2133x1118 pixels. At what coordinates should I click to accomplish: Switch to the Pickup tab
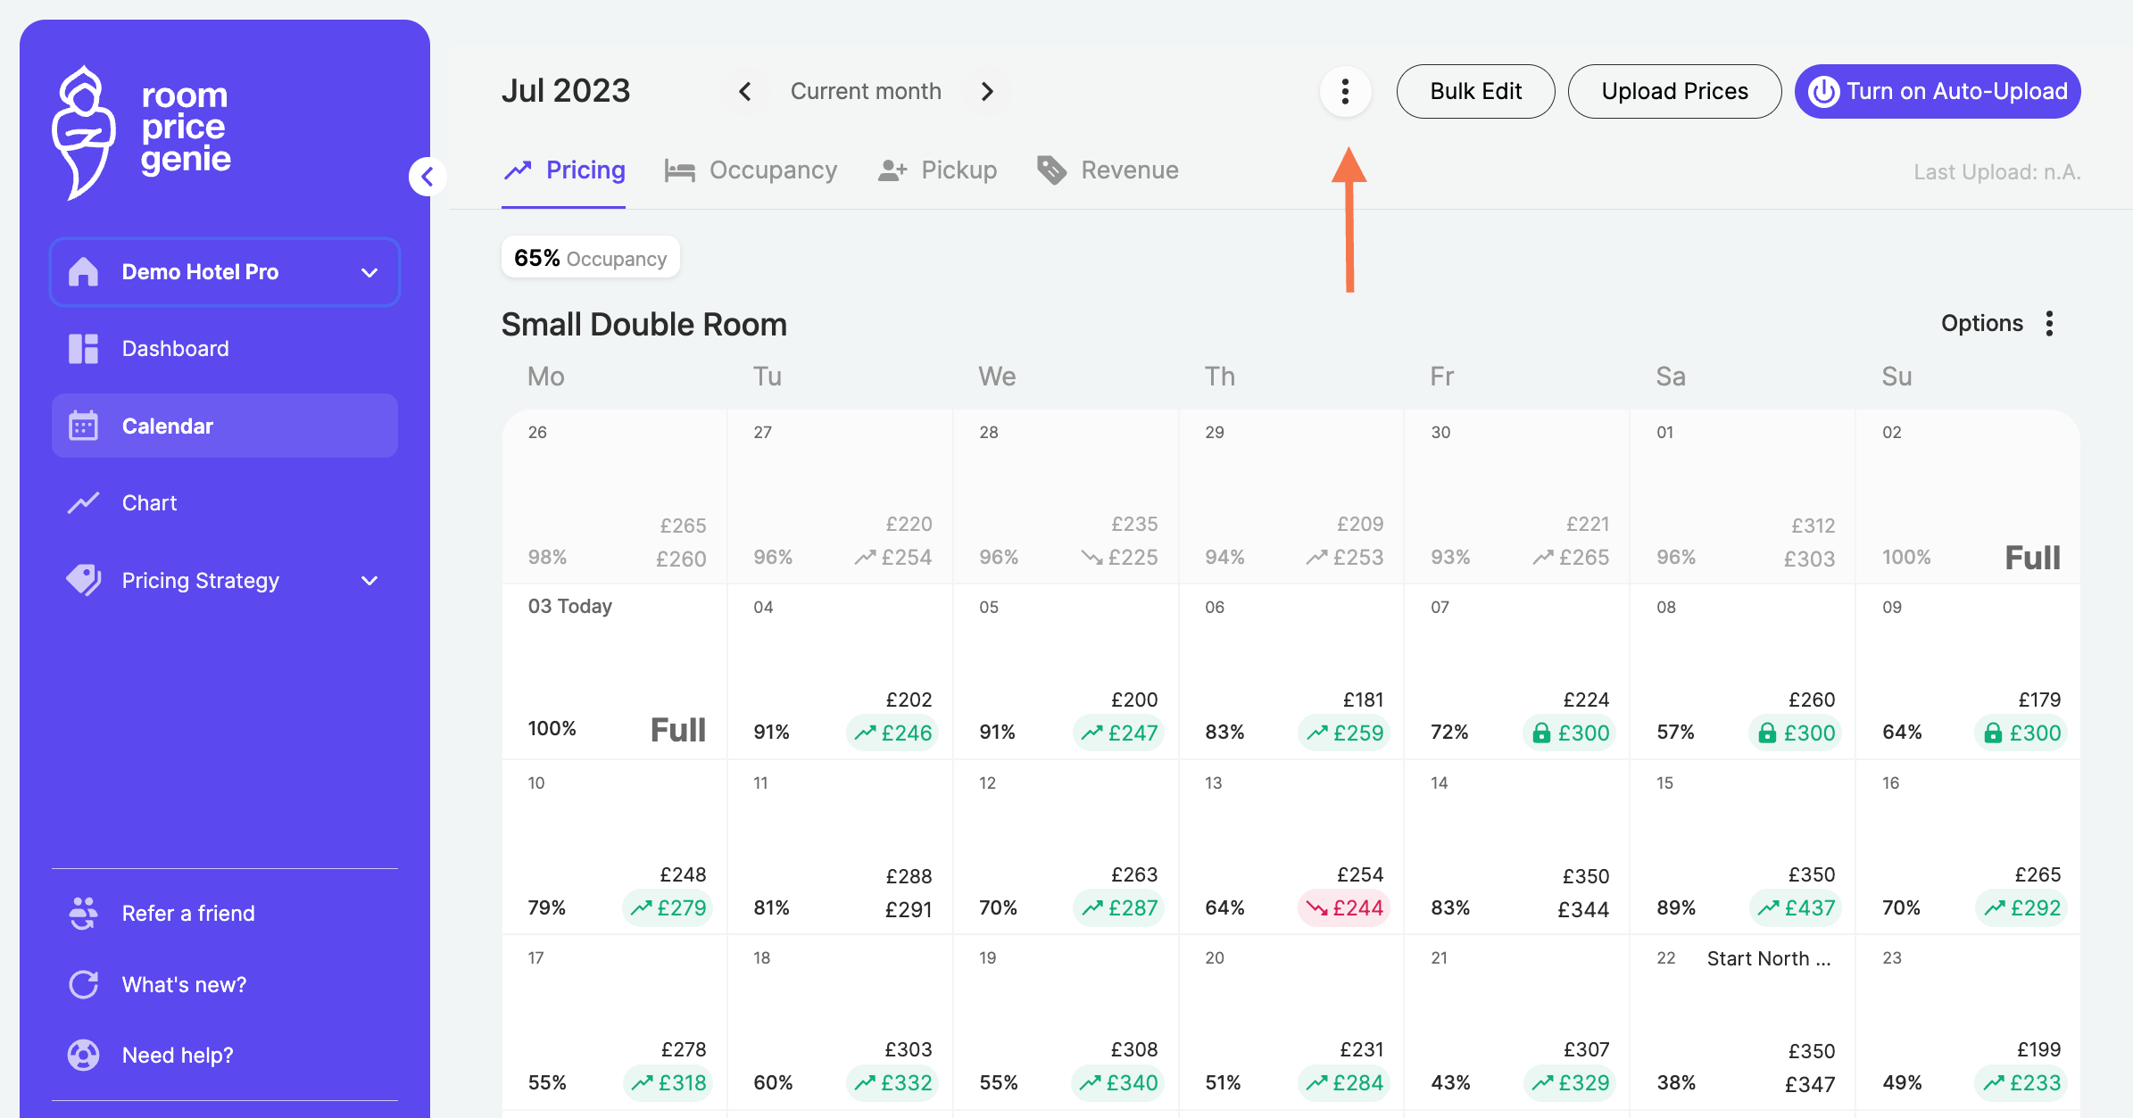pos(937,170)
